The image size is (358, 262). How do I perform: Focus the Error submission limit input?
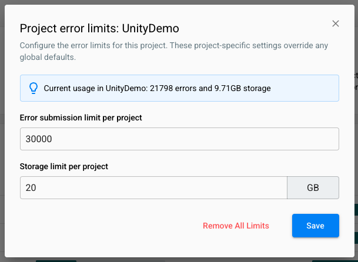pyautogui.click(x=179, y=139)
